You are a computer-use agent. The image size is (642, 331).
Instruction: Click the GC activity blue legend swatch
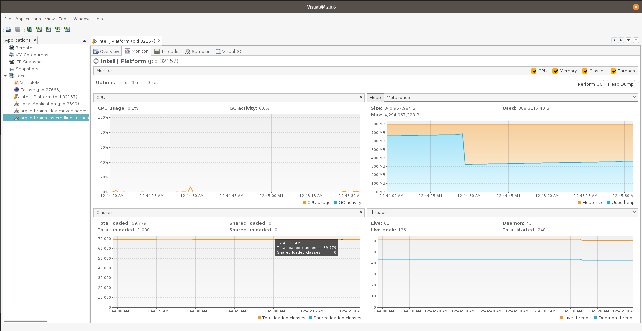[336, 202]
